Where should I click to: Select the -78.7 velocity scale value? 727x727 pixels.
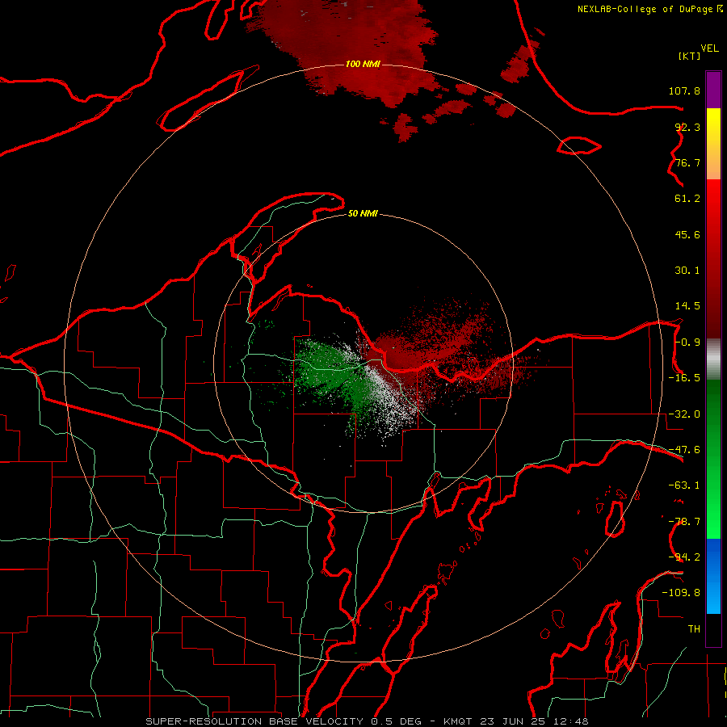click(684, 522)
